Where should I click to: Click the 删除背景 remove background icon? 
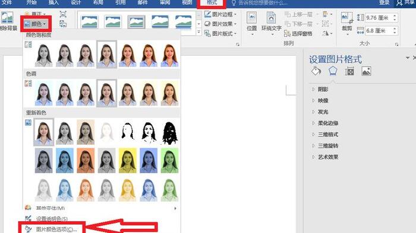[7, 21]
